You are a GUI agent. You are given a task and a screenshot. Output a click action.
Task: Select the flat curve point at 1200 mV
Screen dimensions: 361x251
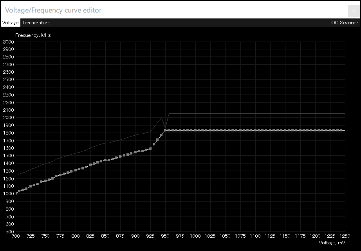tap(315, 130)
